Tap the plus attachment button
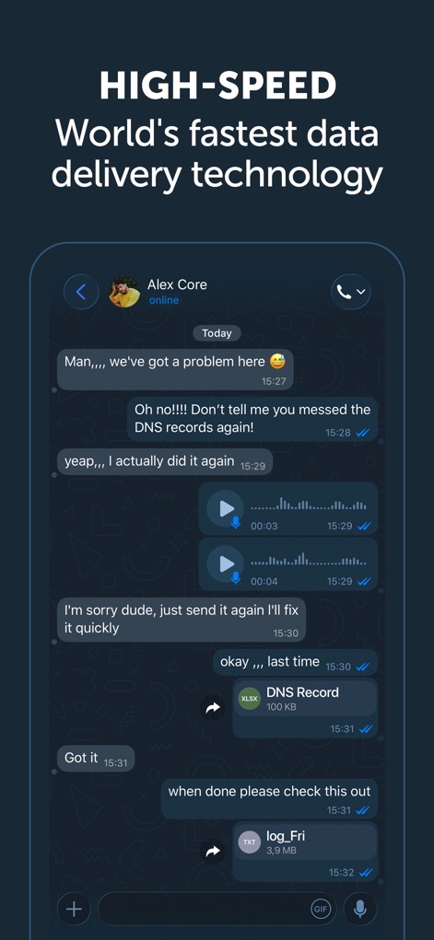This screenshot has height=940, width=434. [x=74, y=909]
